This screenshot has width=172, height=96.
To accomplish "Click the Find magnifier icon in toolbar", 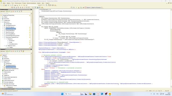I will [24, 5].
